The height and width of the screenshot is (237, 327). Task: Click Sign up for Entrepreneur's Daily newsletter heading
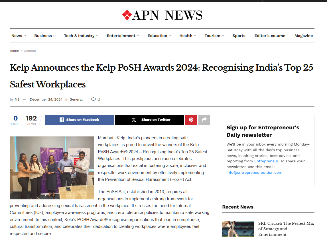click(x=263, y=131)
